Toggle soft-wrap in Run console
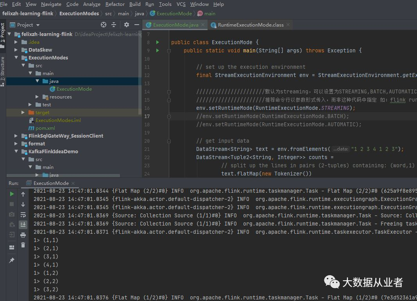This screenshot has height=301, width=417. pyautogui.click(x=23, y=215)
